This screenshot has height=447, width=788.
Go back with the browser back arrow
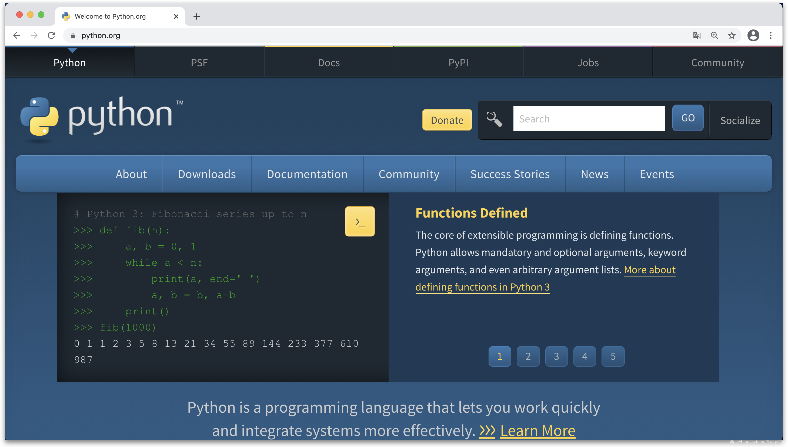[x=17, y=36]
